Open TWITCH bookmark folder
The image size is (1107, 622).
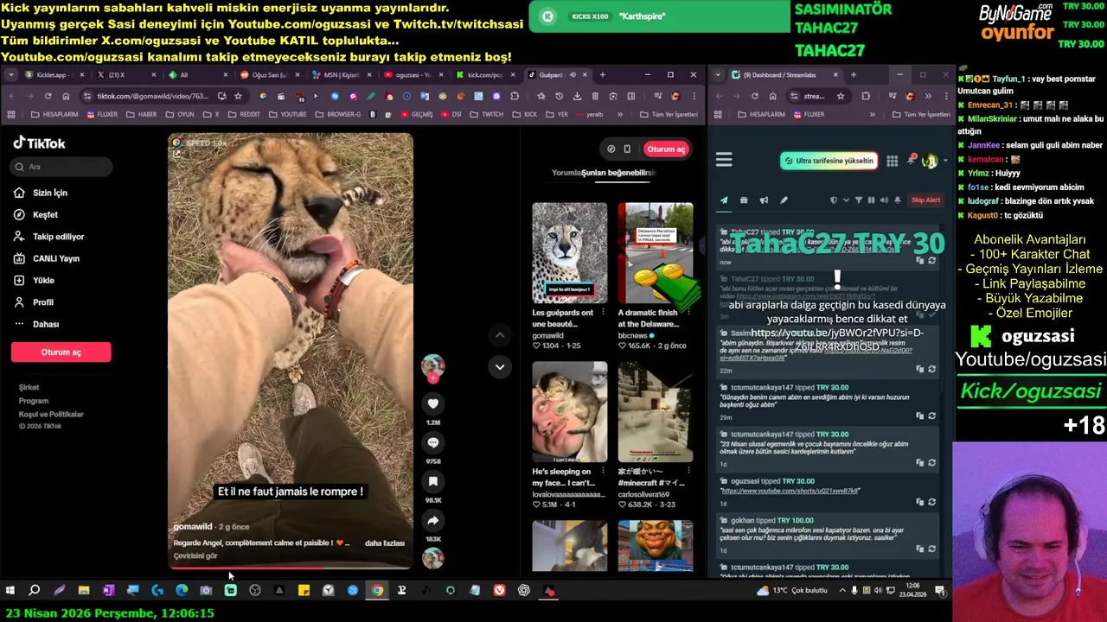487,114
